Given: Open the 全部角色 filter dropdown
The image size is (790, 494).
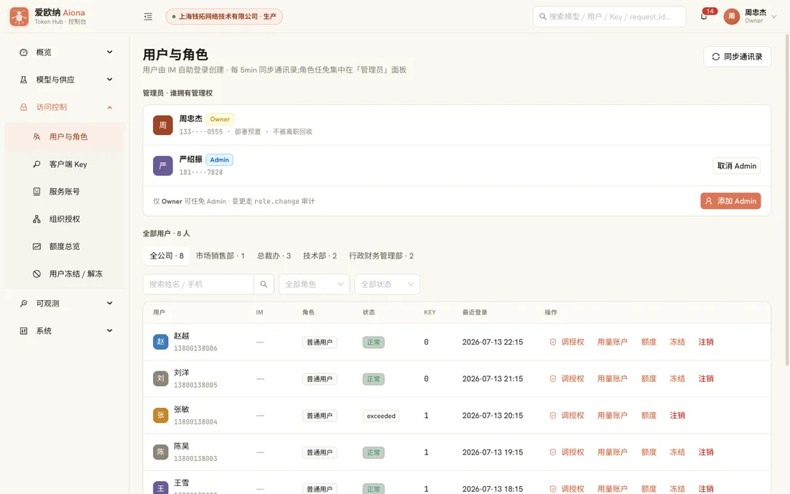Looking at the screenshot, I should 314,284.
